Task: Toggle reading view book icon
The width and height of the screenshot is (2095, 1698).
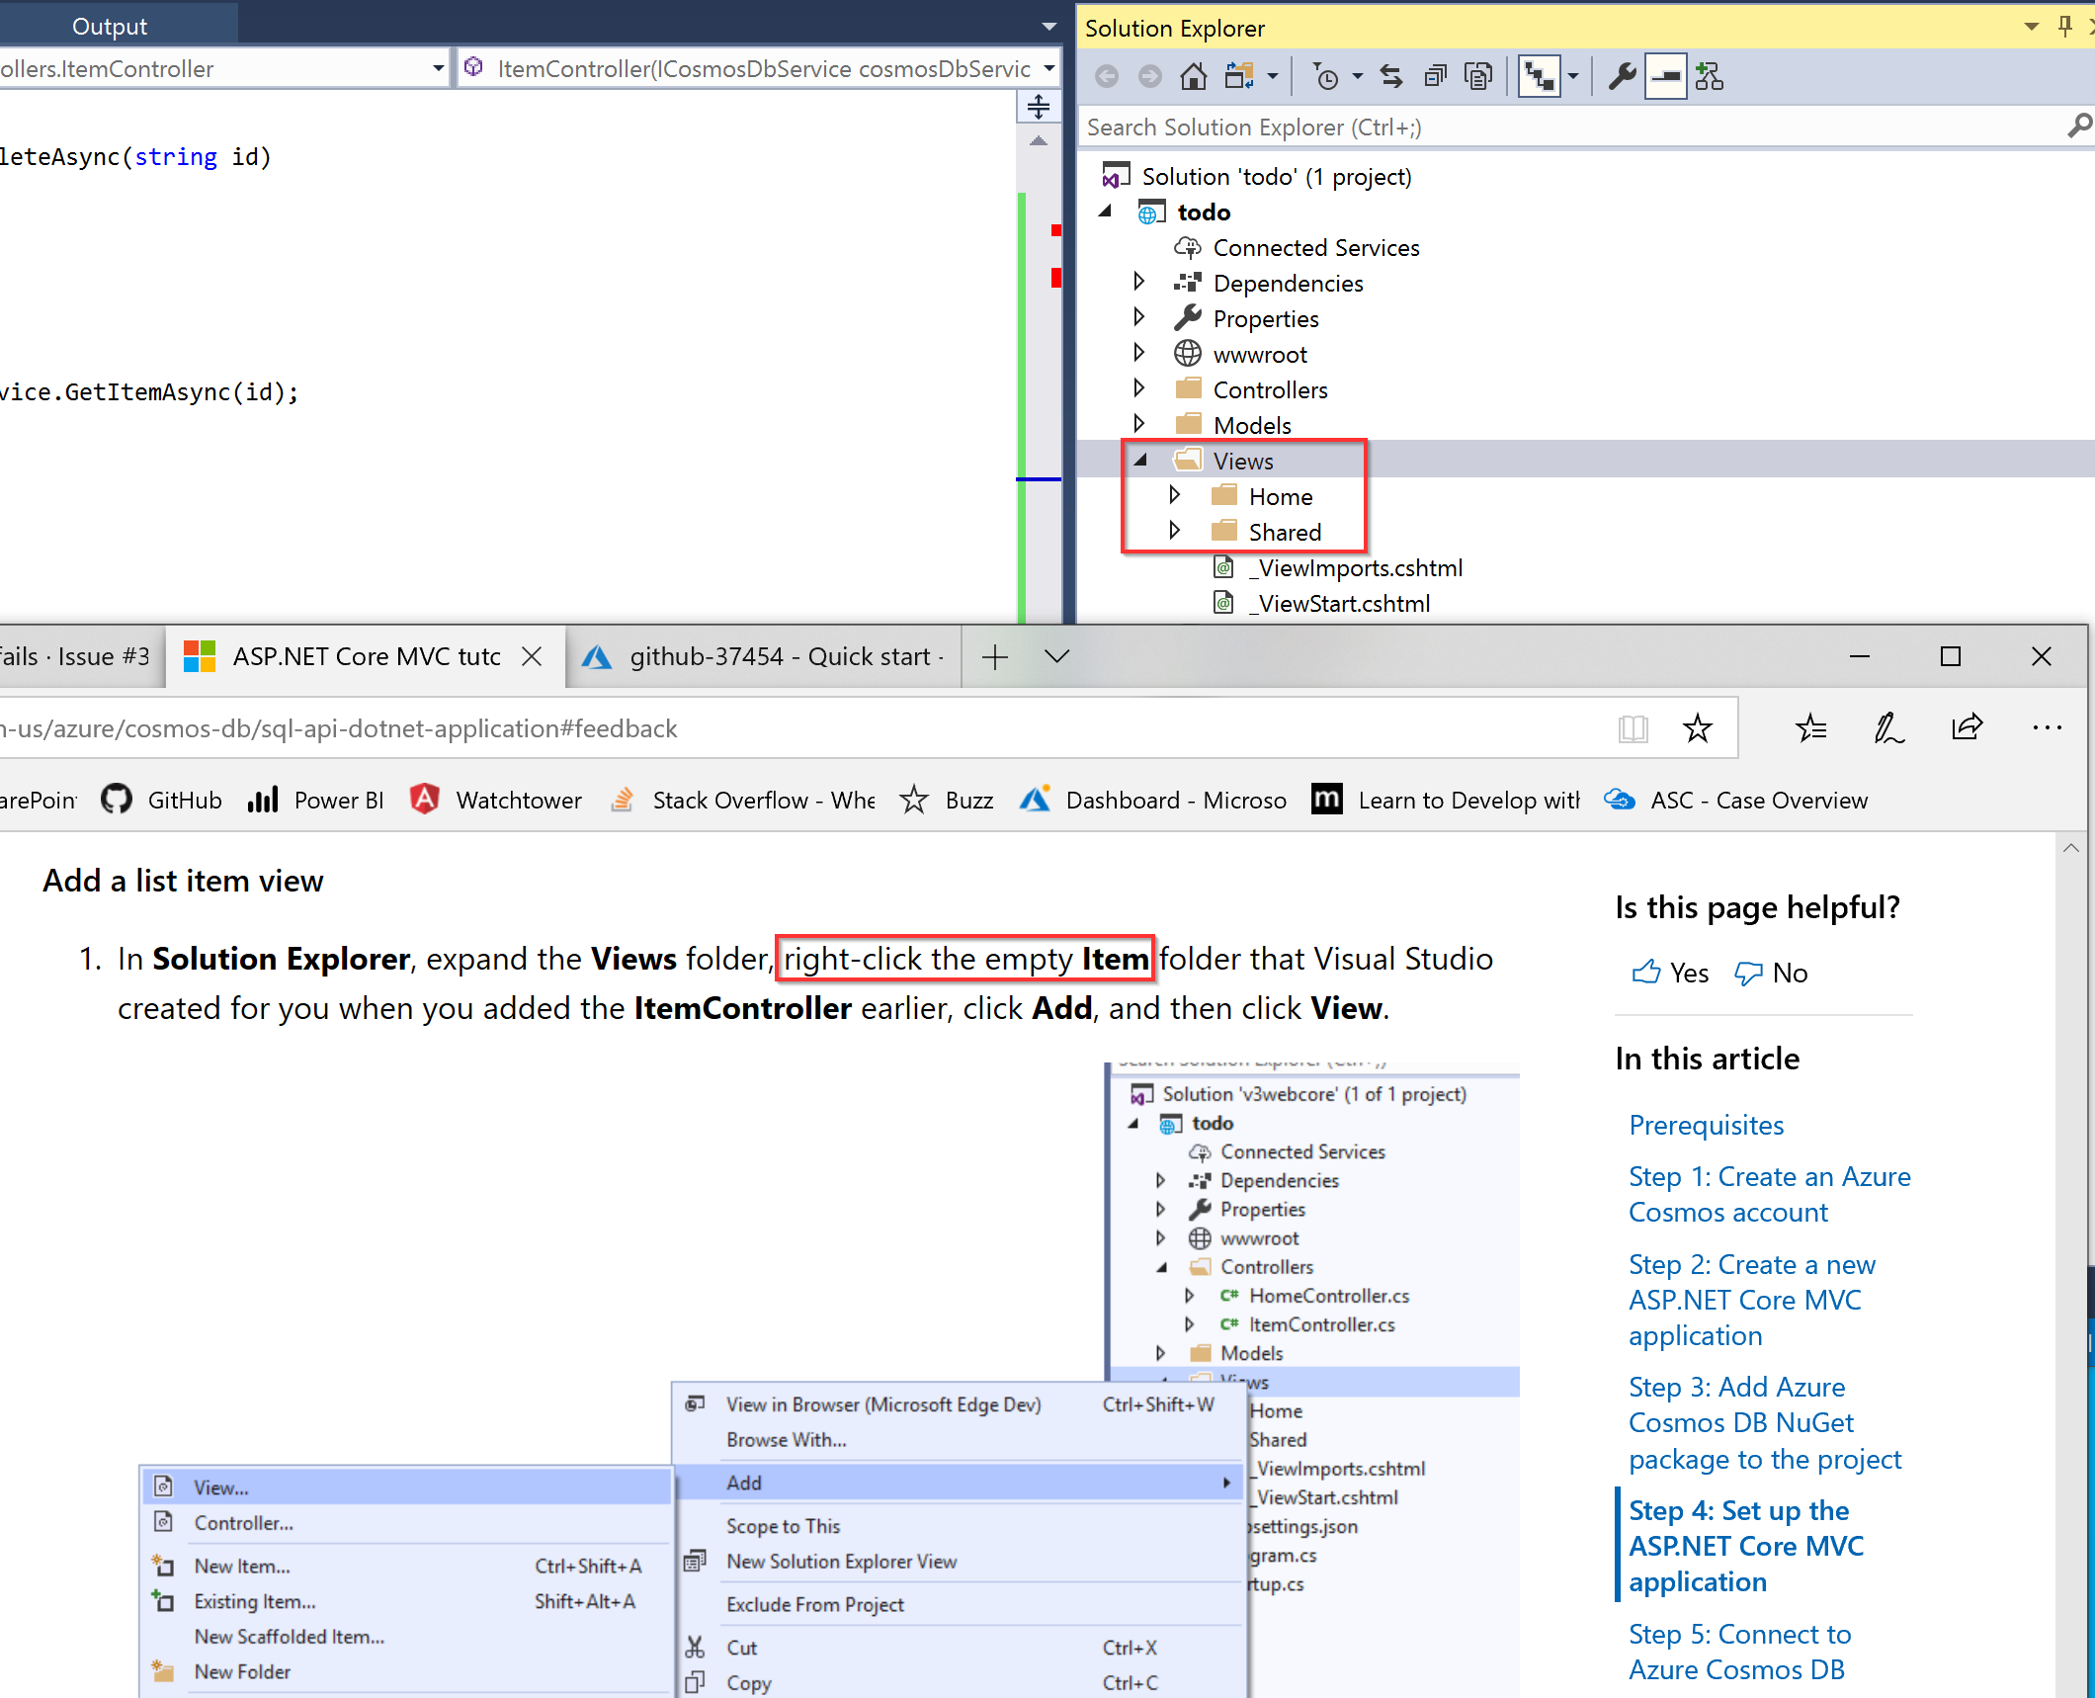Action: click(1633, 728)
